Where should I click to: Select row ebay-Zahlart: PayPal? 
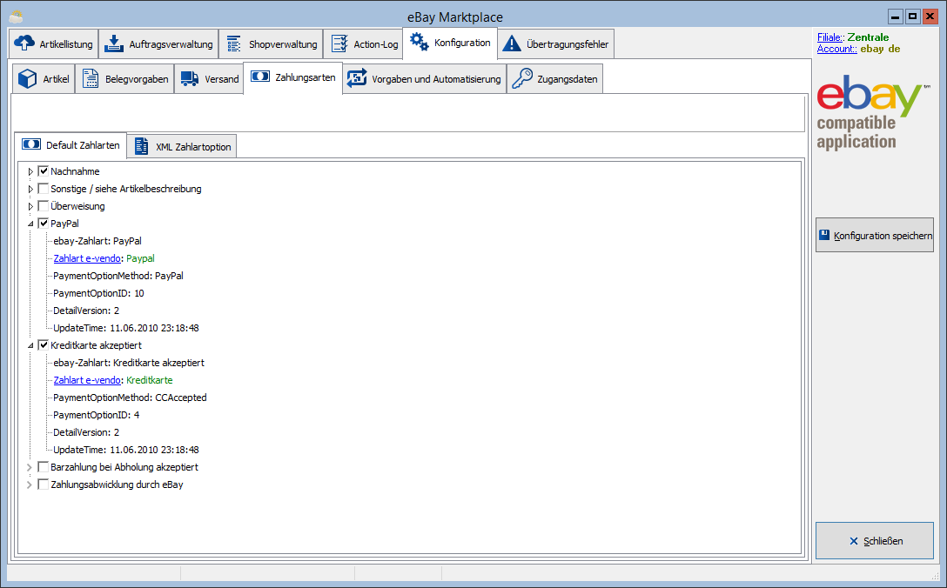(97, 241)
